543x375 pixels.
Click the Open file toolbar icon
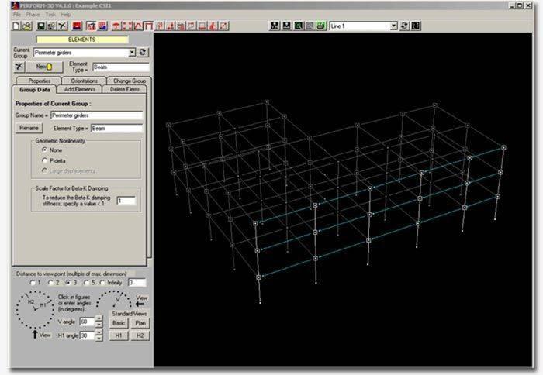(x=27, y=26)
